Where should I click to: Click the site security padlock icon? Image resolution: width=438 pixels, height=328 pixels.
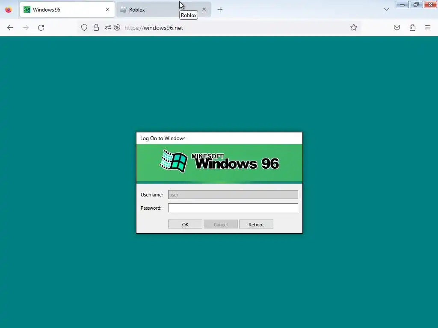96,27
